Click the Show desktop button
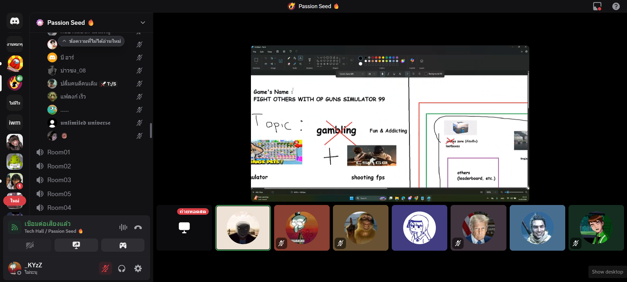The height and width of the screenshot is (282, 627). pos(607,272)
